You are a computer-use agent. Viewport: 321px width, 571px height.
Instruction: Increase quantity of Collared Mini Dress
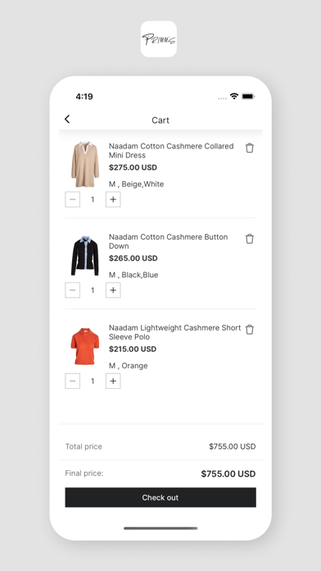tap(113, 199)
